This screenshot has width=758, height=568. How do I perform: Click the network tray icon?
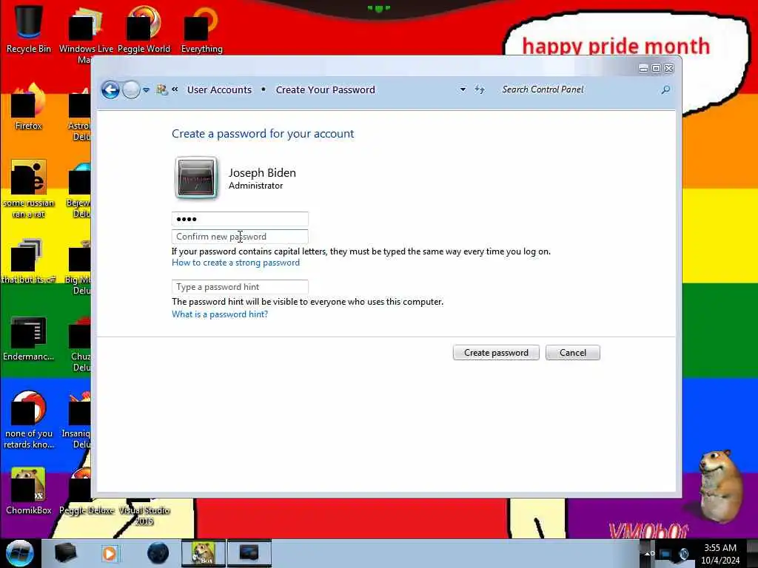[x=665, y=554]
